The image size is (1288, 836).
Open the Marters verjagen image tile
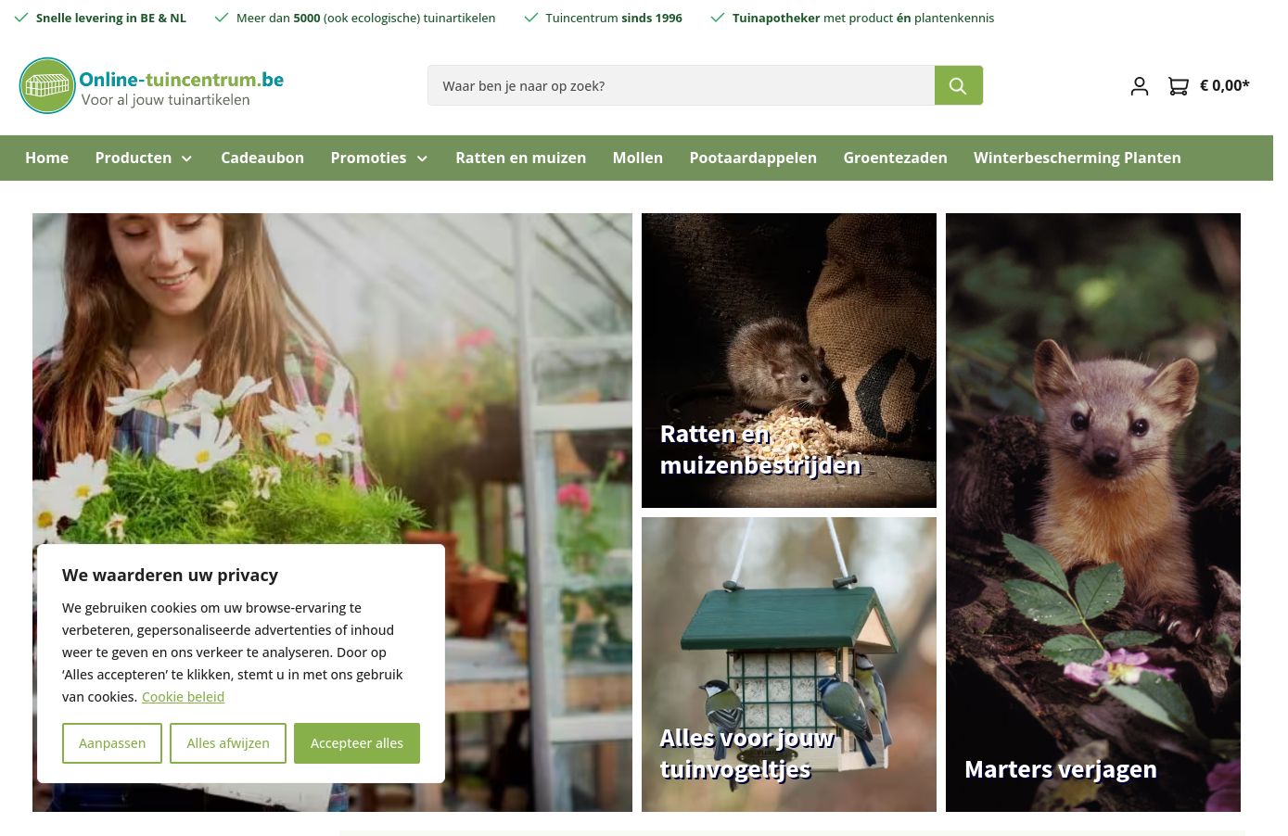pyautogui.click(x=1093, y=513)
